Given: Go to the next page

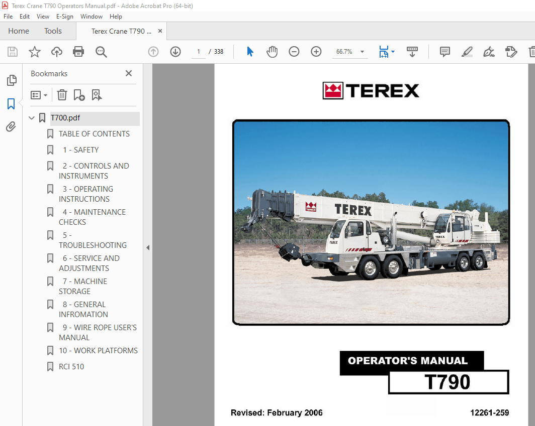Looking at the screenshot, I should click(x=175, y=51).
